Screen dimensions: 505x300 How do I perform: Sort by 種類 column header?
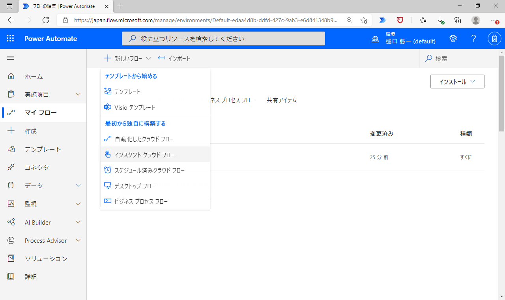466,134
